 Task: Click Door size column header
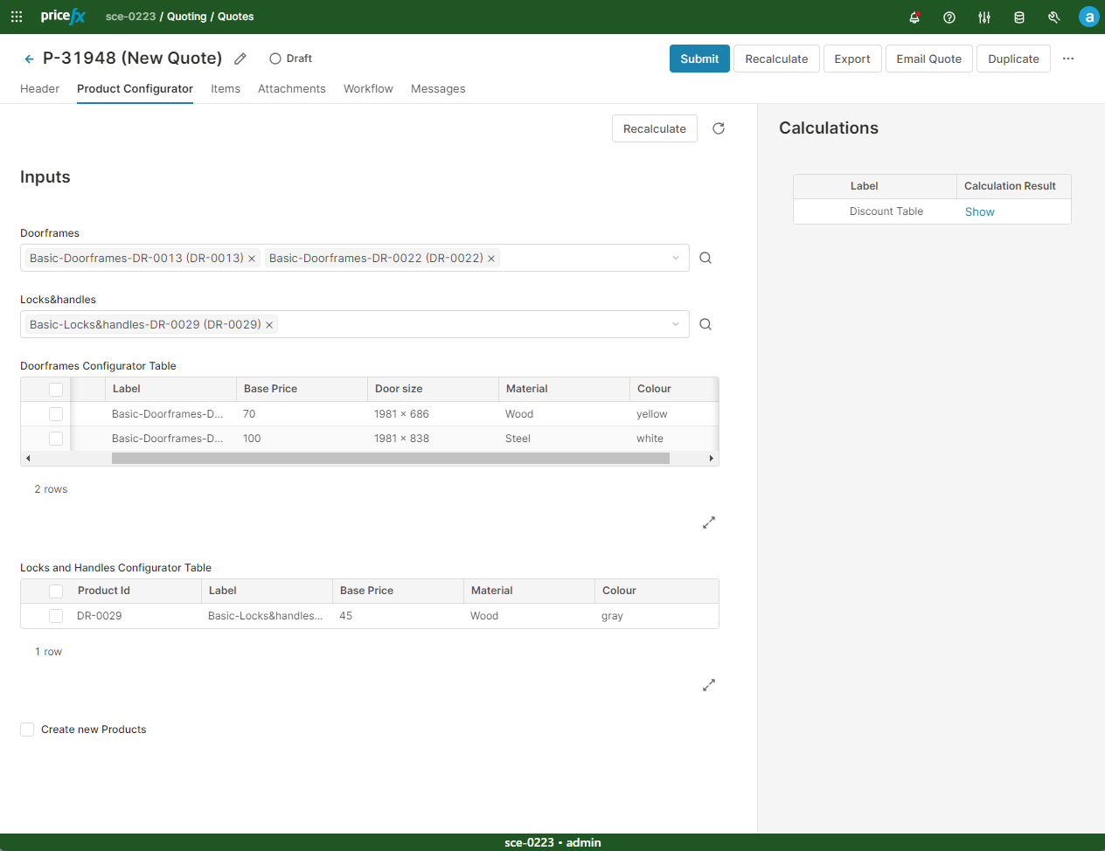[433, 389]
